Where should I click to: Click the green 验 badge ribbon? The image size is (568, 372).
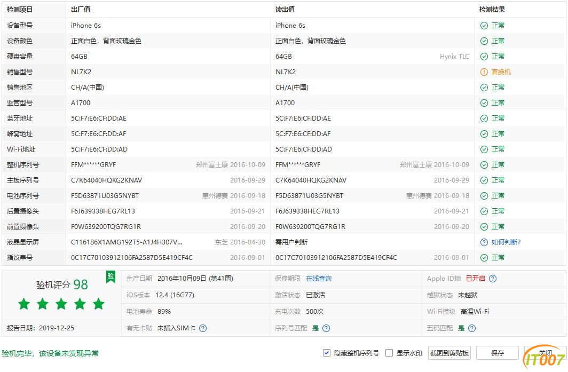coord(111,277)
